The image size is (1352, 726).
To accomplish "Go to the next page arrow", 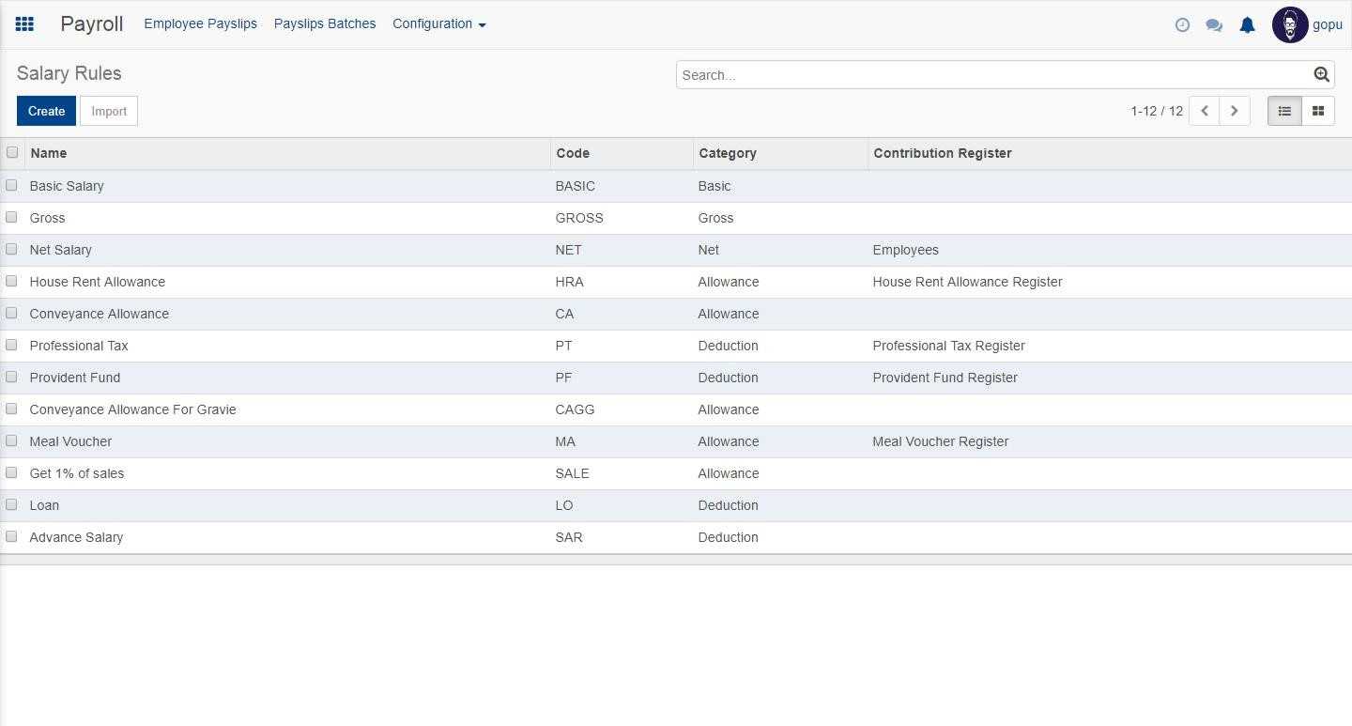I will tap(1234, 111).
